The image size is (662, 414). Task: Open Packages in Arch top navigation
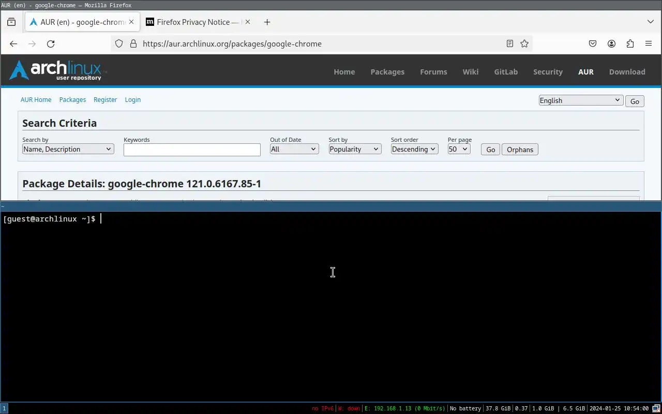click(387, 72)
